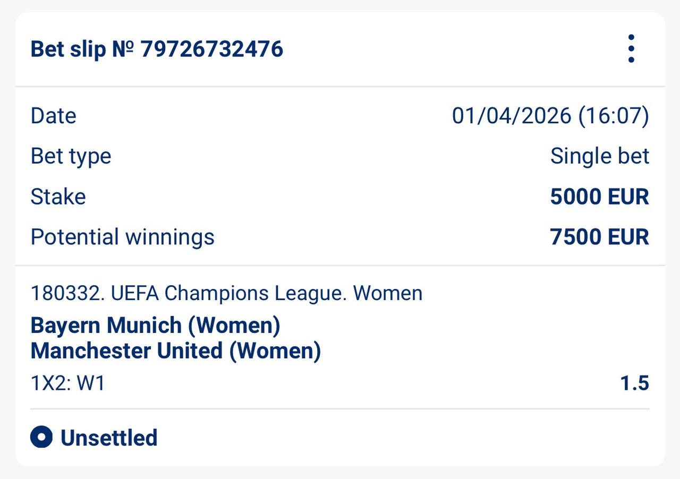Select the 'Single bet' value

click(599, 156)
